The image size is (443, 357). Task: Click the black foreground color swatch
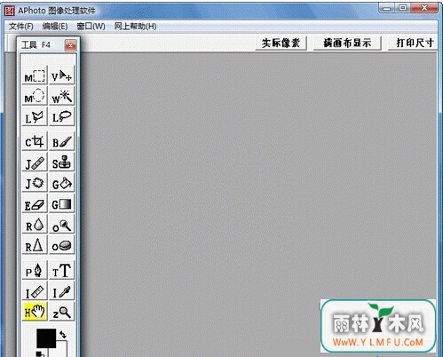click(x=46, y=338)
